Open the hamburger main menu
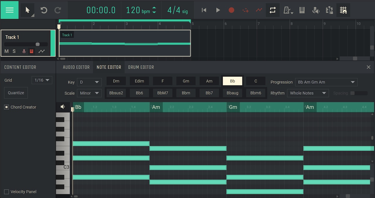The width and height of the screenshot is (375, 198). [x=10, y=10]
